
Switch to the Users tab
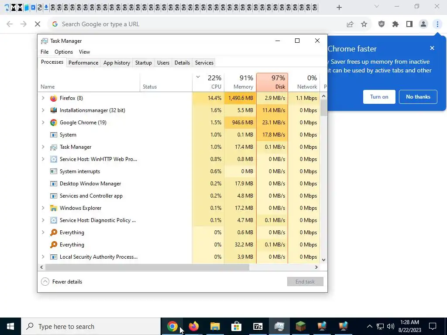pyautogui.click(x=163, y=63)
